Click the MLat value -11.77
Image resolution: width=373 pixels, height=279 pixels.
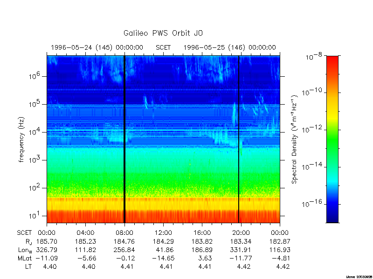tap(241, 258)
